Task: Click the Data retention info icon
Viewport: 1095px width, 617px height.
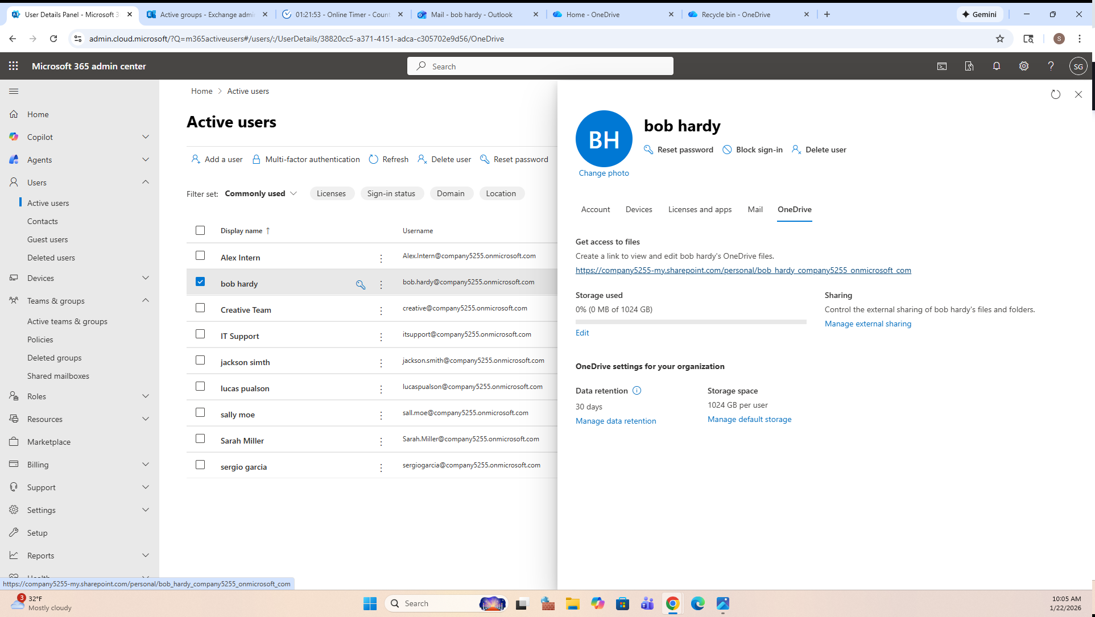Action: [637, 391]
